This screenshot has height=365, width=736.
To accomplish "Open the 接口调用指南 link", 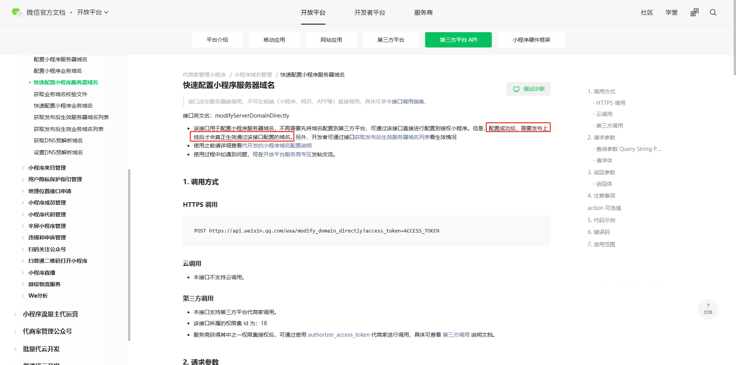I will click(x=408, y=101).
